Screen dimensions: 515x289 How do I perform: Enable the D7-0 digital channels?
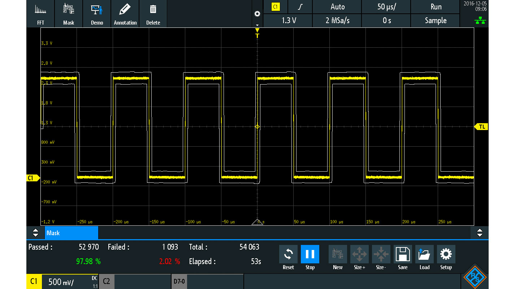coord(207,281)
